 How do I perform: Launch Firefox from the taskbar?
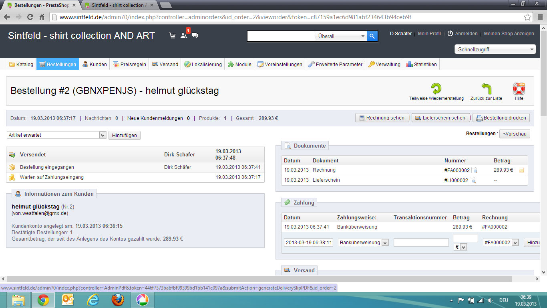point(118,300)
